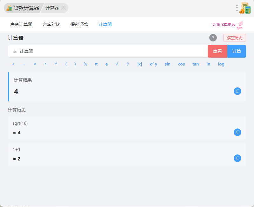Insert the absolute value |x| function
The height and width of the screenshot is (207, 254).
(140, 64)
